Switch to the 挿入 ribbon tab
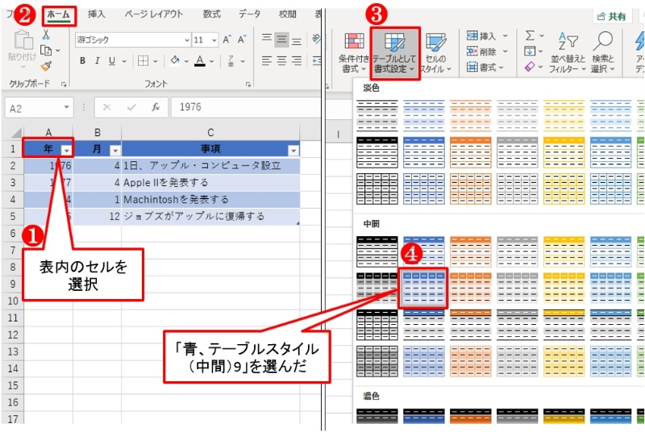Image resolution: width=645 pixels, height=432 pixels. click(96, 15)
